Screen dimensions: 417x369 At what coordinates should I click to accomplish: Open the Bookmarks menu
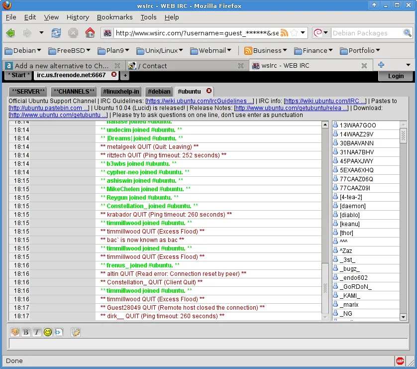pos(114,17)
